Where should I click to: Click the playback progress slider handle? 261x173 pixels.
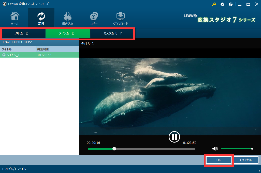point(114,149)
